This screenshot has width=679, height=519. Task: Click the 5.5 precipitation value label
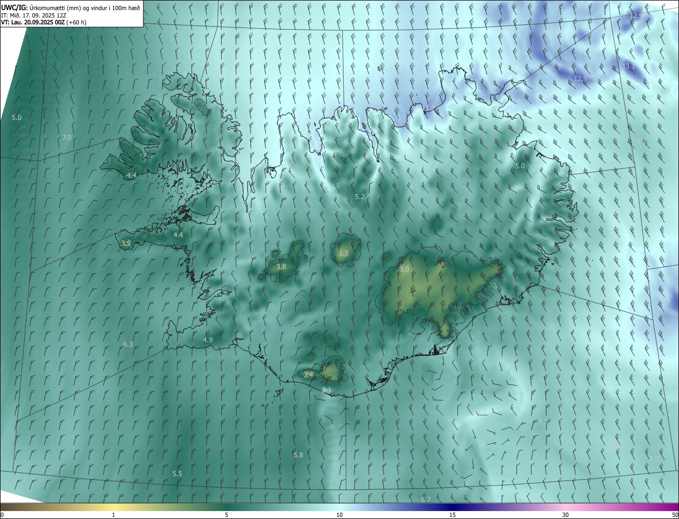177,474
